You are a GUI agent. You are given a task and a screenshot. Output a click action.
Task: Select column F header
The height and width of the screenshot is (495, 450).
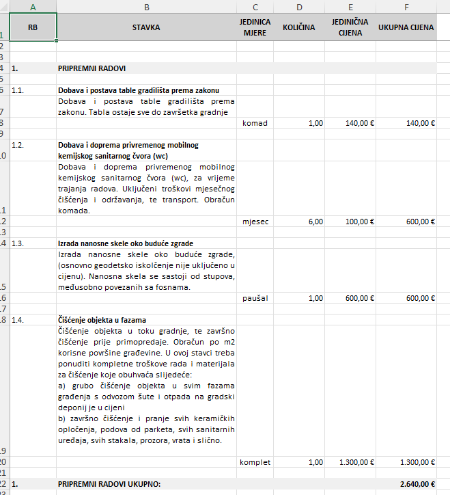click(406, 6)
